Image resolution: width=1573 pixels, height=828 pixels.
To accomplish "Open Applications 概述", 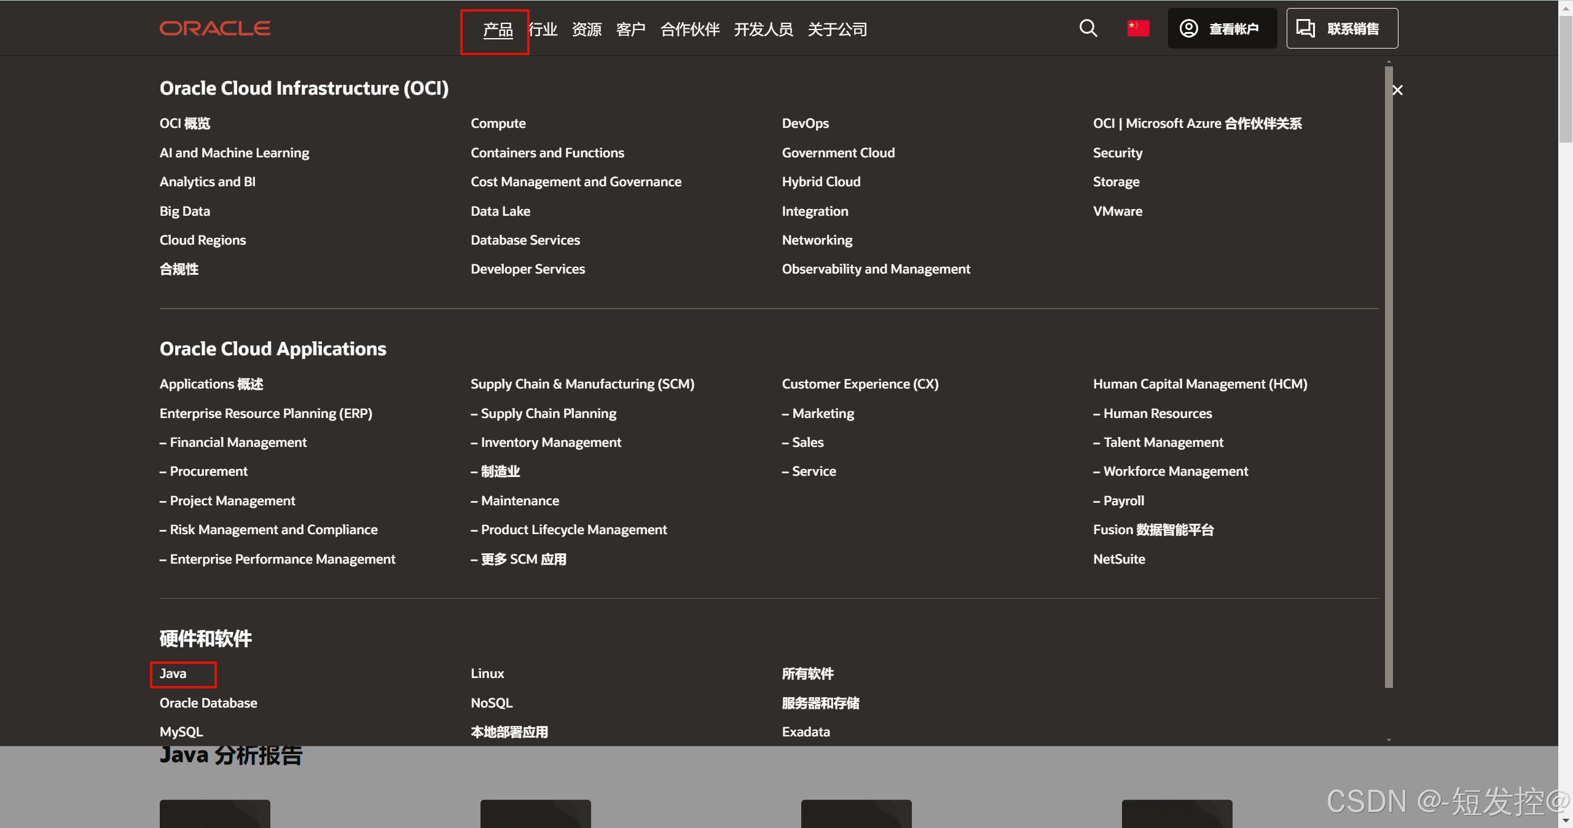I will point(211,384).
